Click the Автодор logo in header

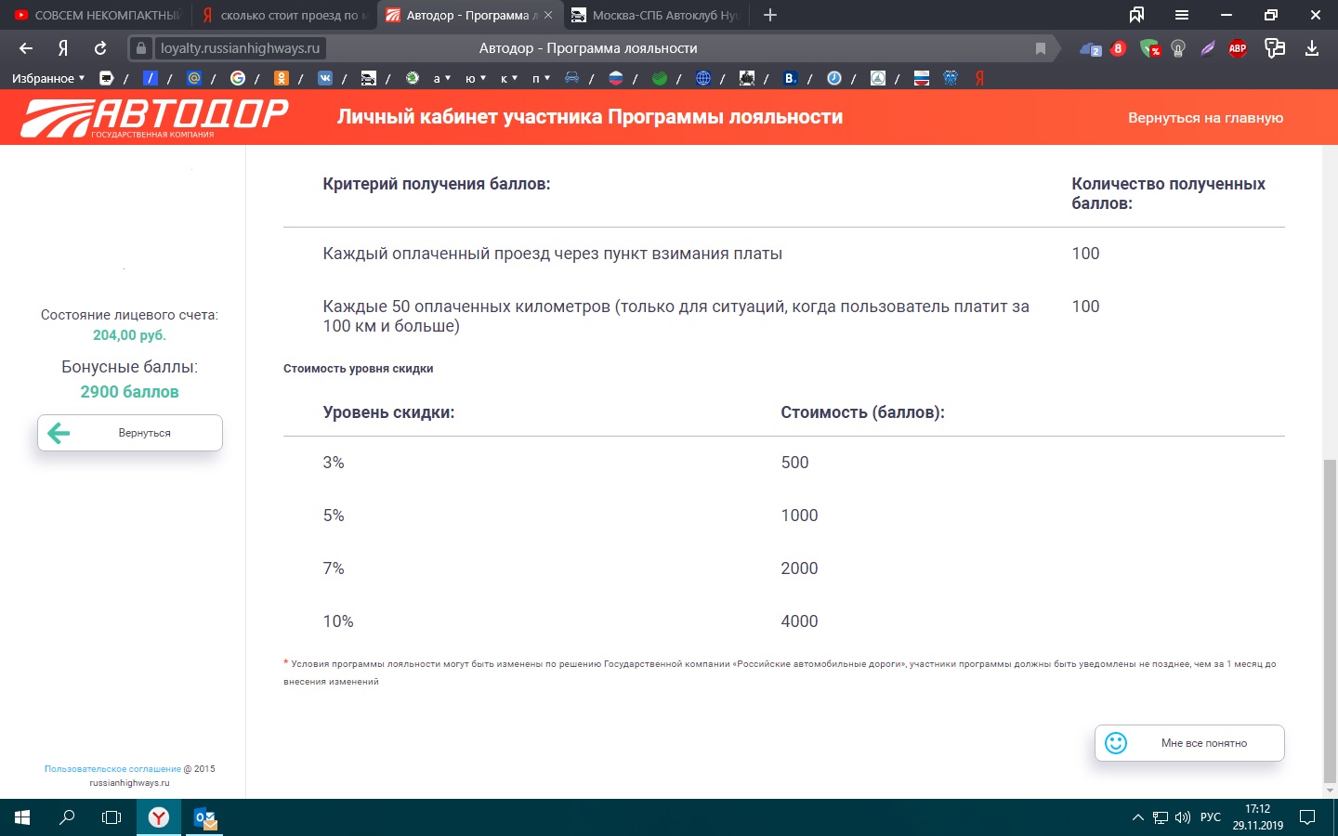click(154, 118)
